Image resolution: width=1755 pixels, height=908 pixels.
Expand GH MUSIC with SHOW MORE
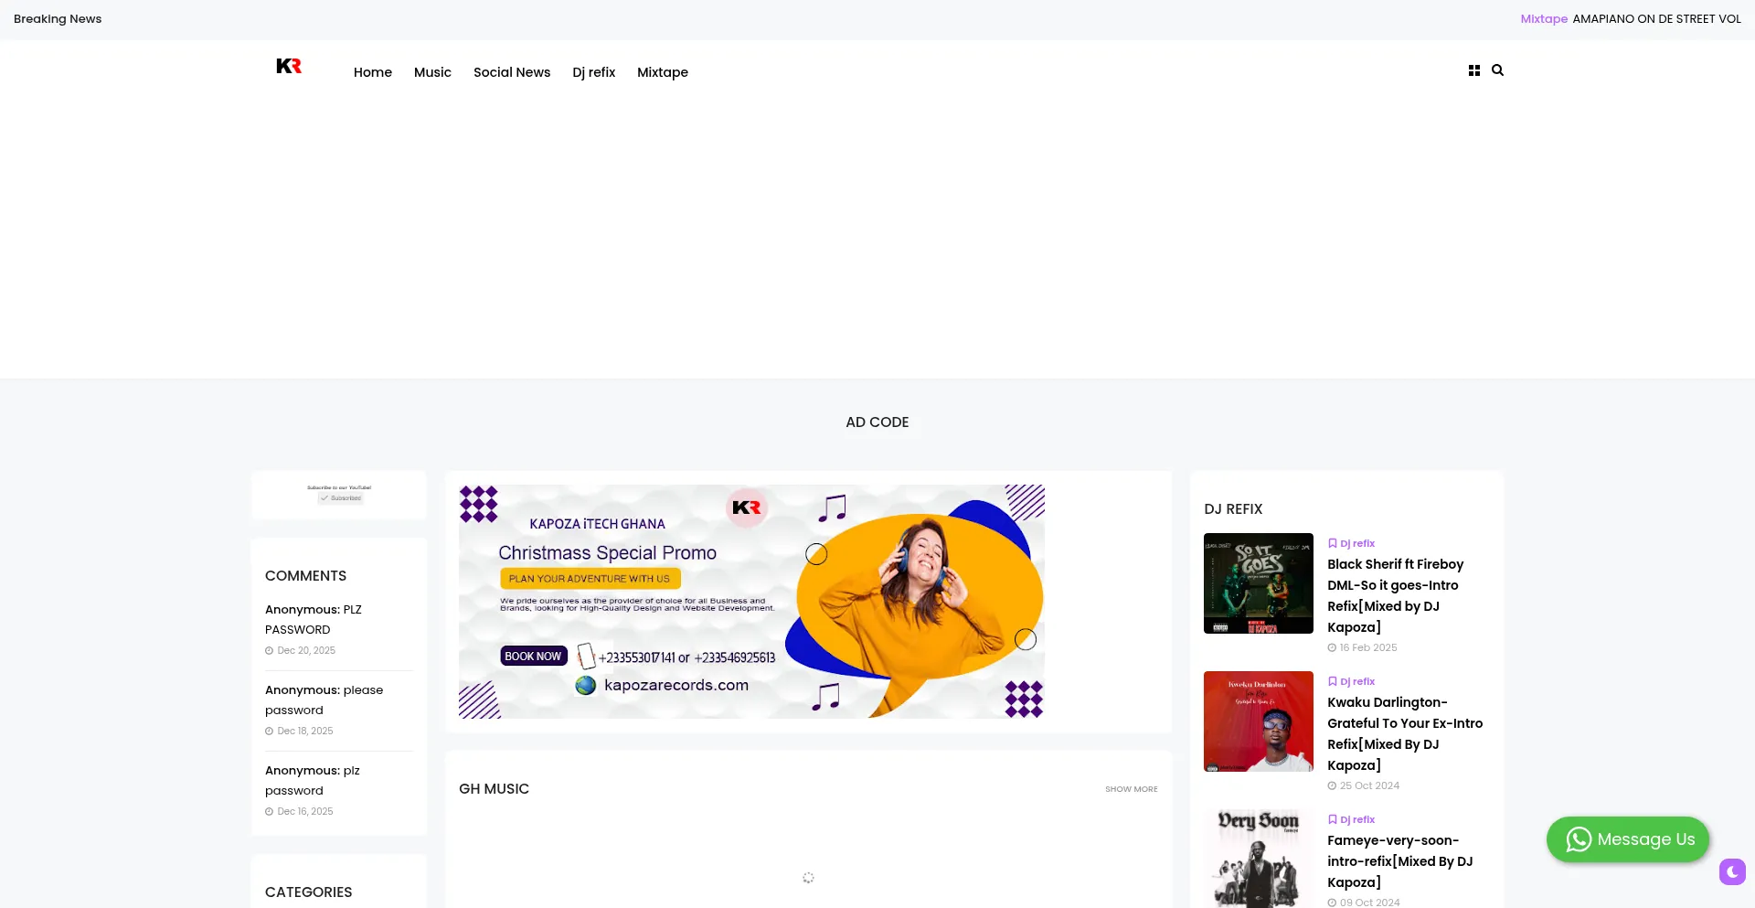pyautogui.click(x=1131, y=788)
